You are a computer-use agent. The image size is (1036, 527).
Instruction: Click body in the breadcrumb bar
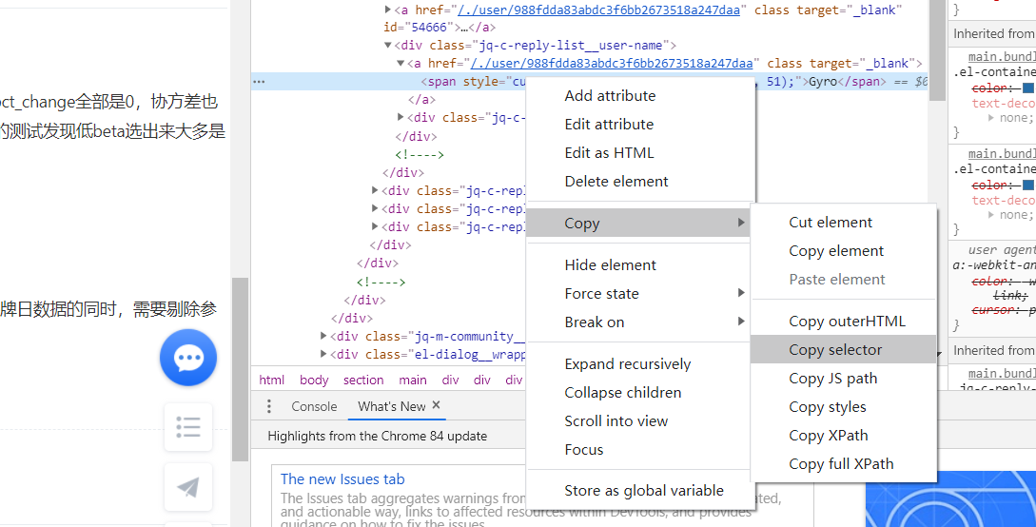tap(314, 380)
